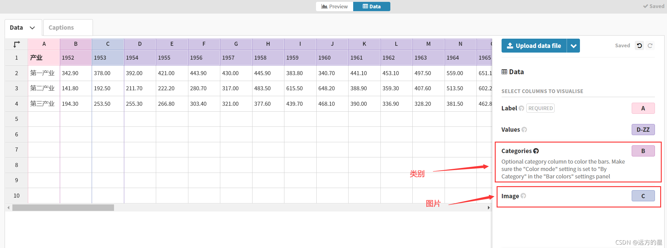Screen dimensions: 667x248
Task: Click cell with value 497.50
Action: (x=428, y=73)
